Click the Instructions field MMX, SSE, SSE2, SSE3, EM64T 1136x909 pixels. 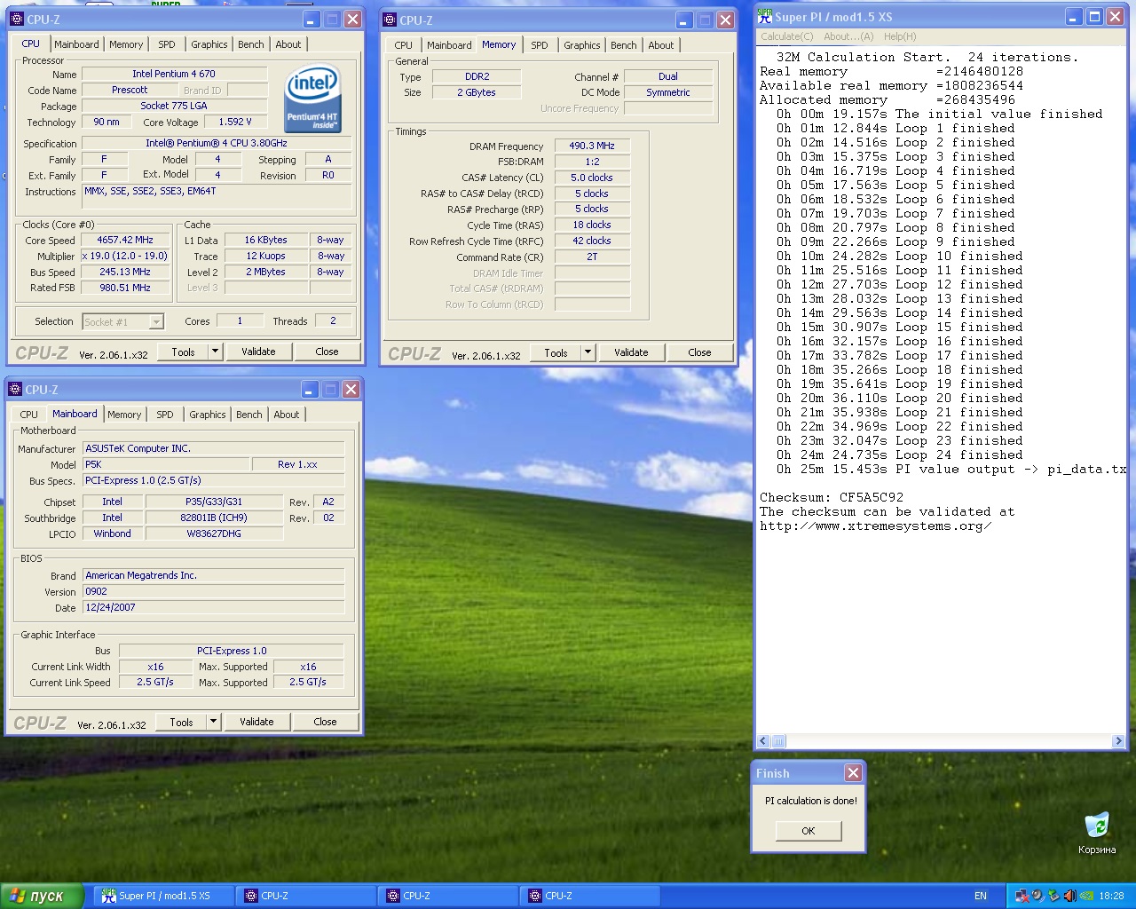pos(217,196)
